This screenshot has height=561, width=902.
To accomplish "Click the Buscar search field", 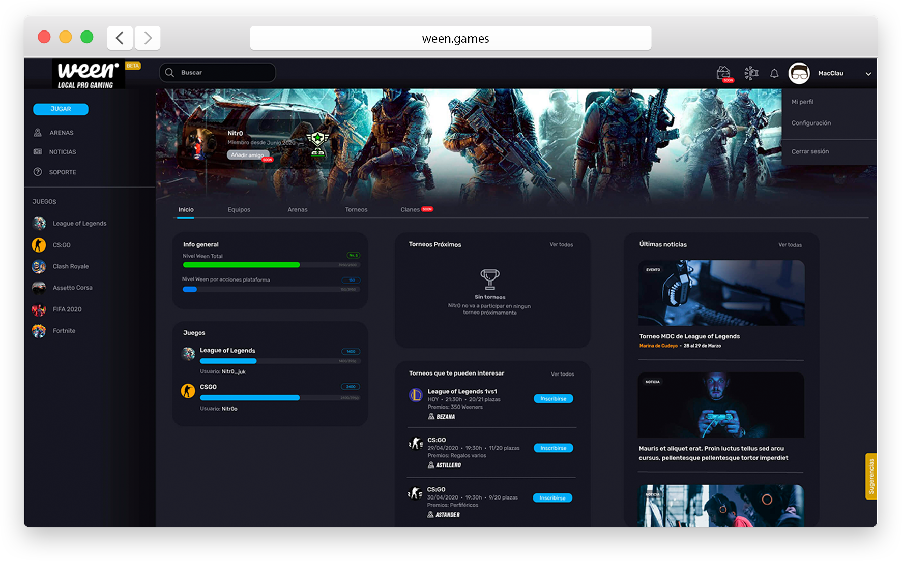I will (217, 72).
